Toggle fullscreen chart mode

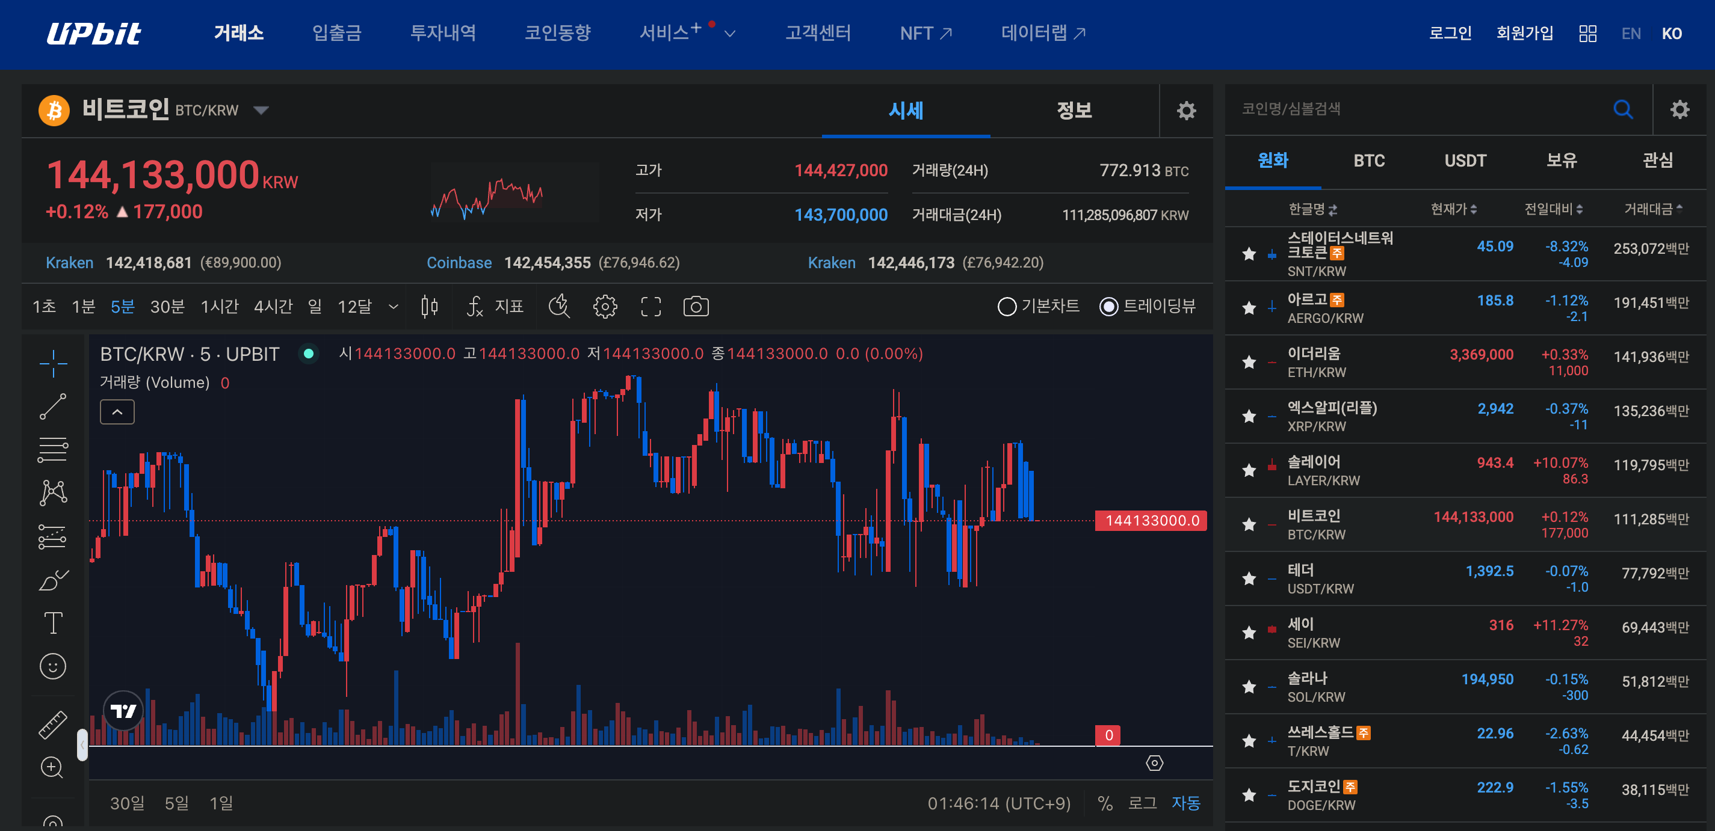tap(650, 307)
